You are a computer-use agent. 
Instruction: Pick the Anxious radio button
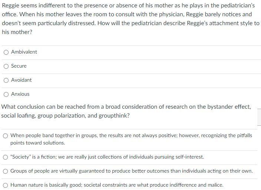(6, 94)
